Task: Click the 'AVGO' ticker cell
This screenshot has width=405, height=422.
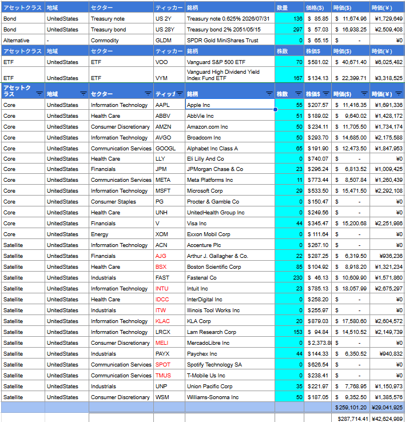Action: pos(169,137)
